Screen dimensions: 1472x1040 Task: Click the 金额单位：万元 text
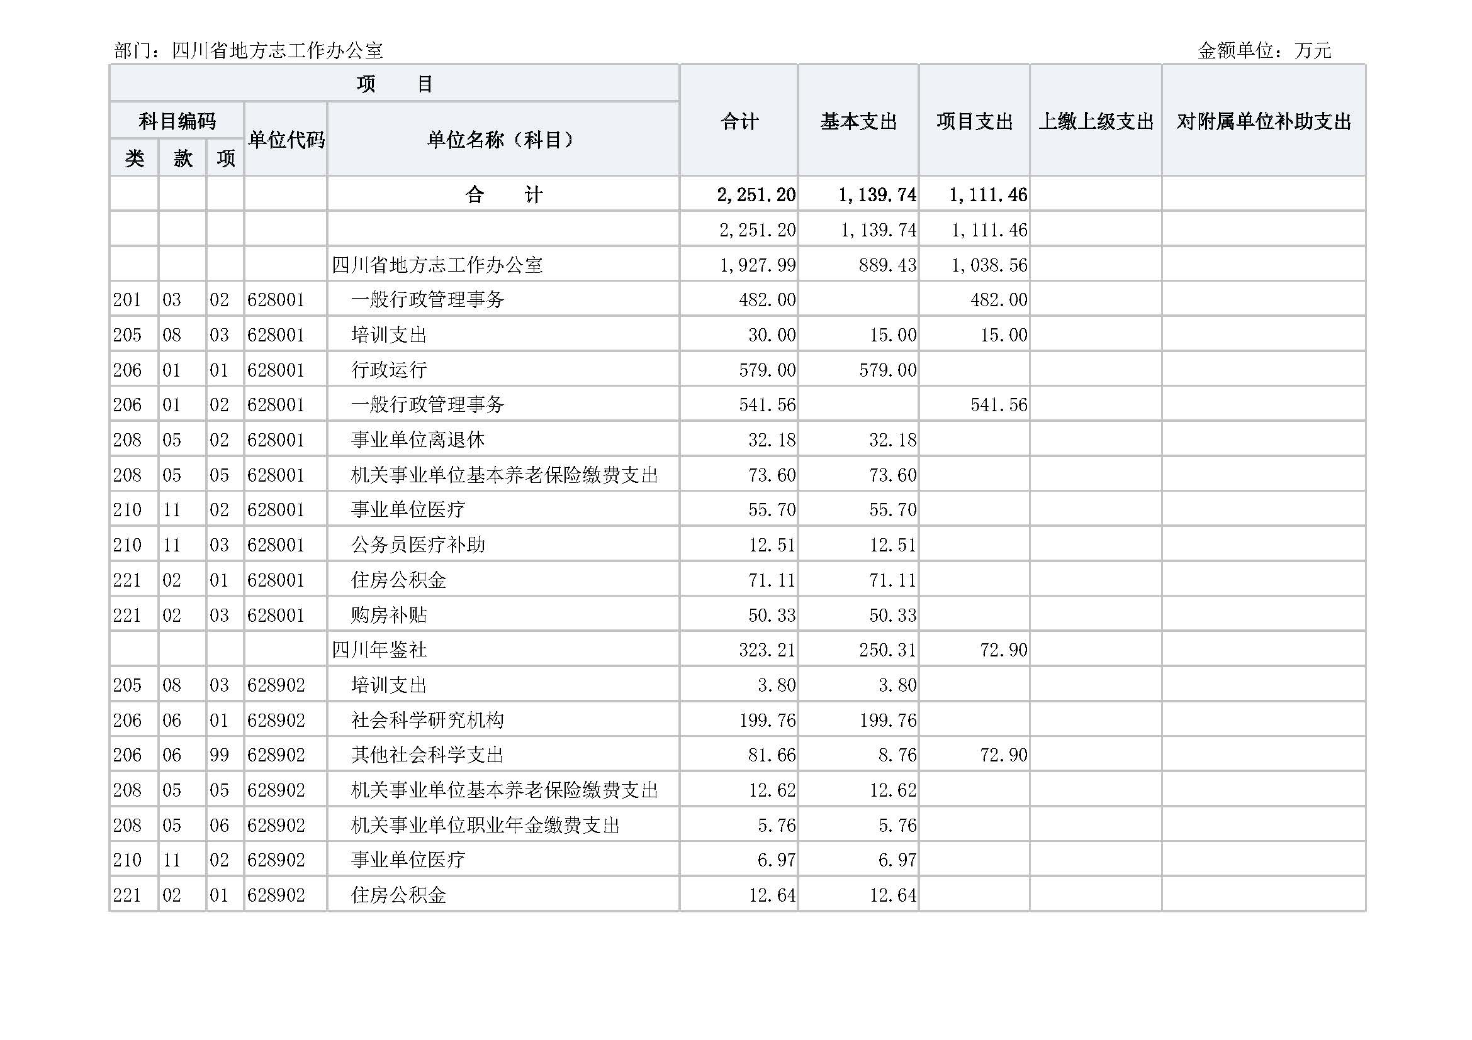(1264, 50)
